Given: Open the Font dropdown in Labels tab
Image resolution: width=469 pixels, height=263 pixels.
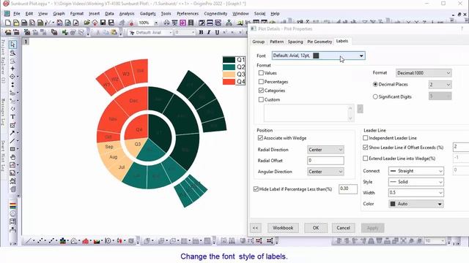Looking at the screenshot, I should click(319, 56).
